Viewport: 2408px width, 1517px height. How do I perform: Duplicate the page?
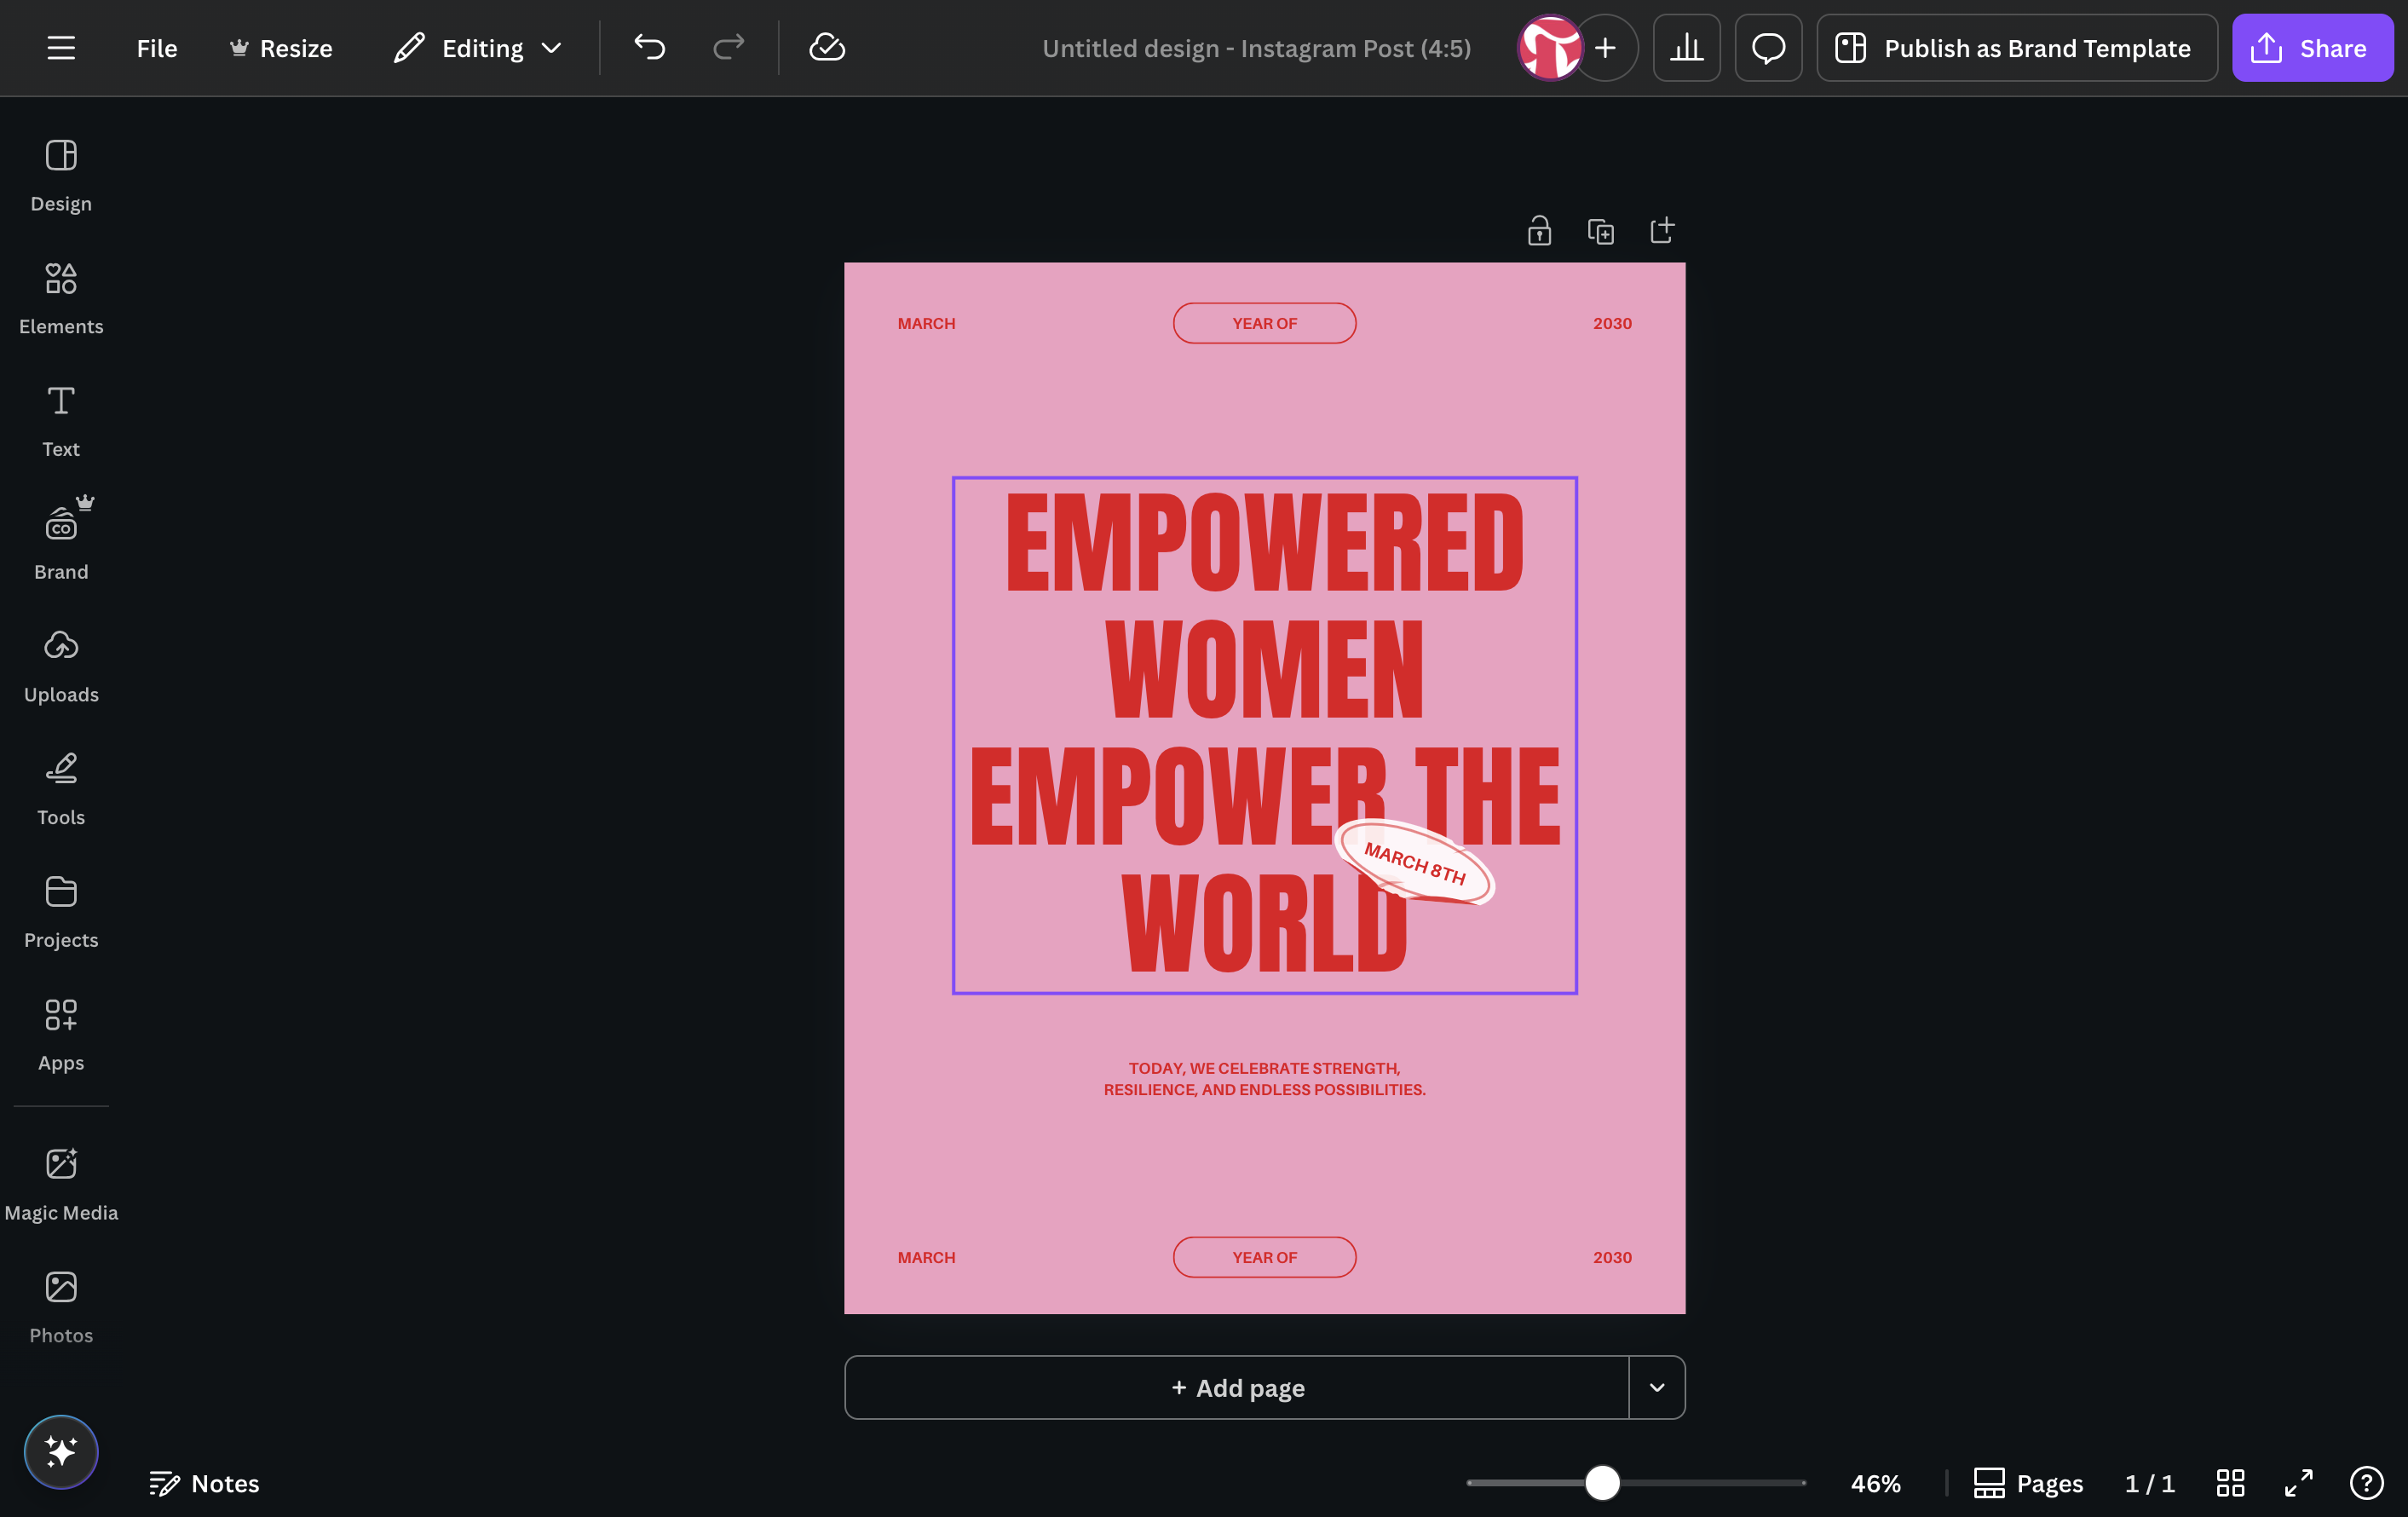(1600, 231)
